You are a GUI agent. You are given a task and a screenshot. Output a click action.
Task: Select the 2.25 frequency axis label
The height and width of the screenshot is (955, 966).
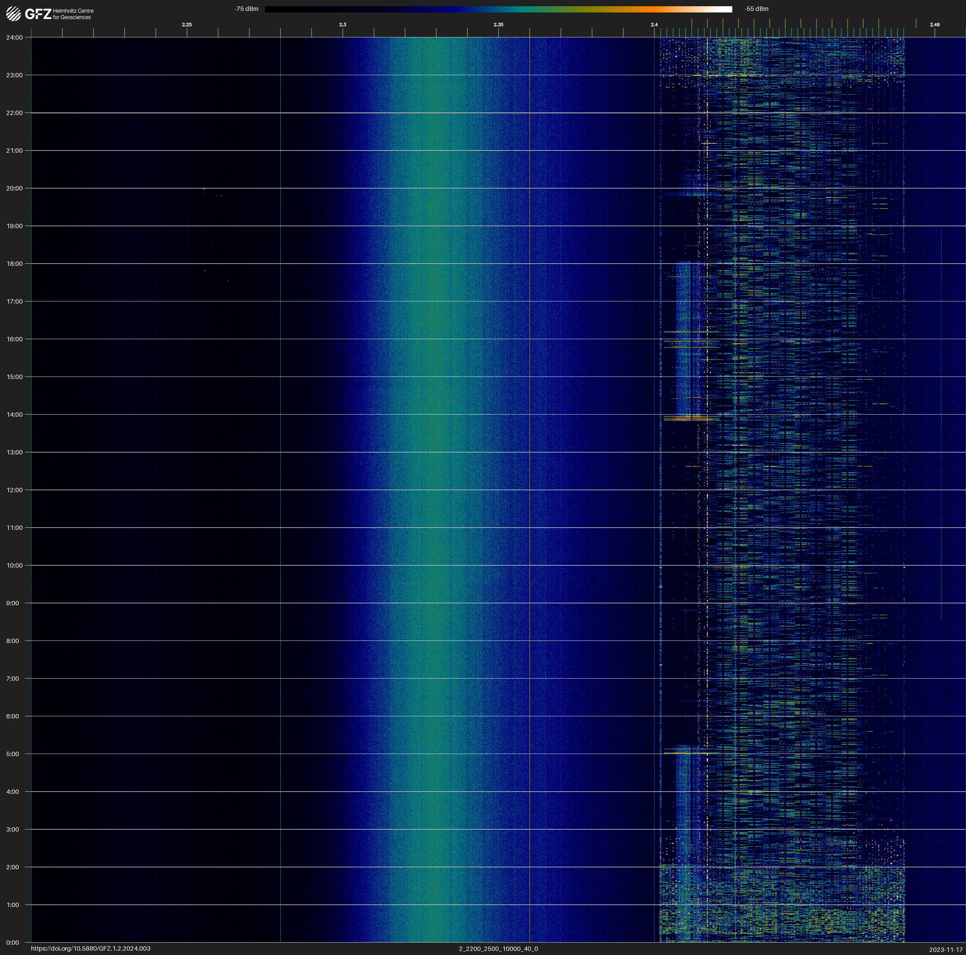click(186, 25)
